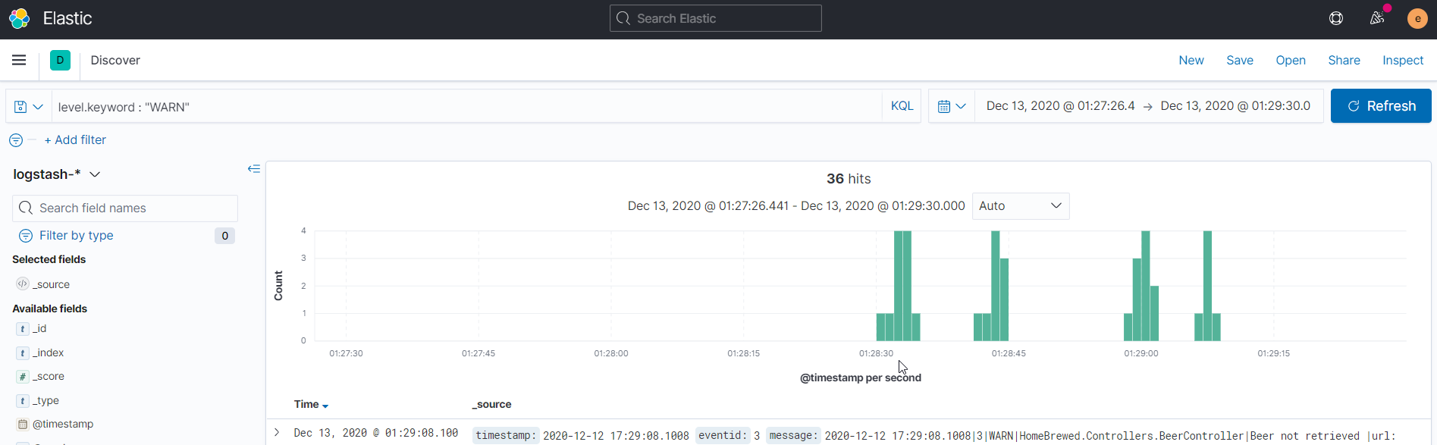The height and width of the screenshot is (445, 1437).
Task: Click the Filter by type 0 badge
Action: pos(224,236)
